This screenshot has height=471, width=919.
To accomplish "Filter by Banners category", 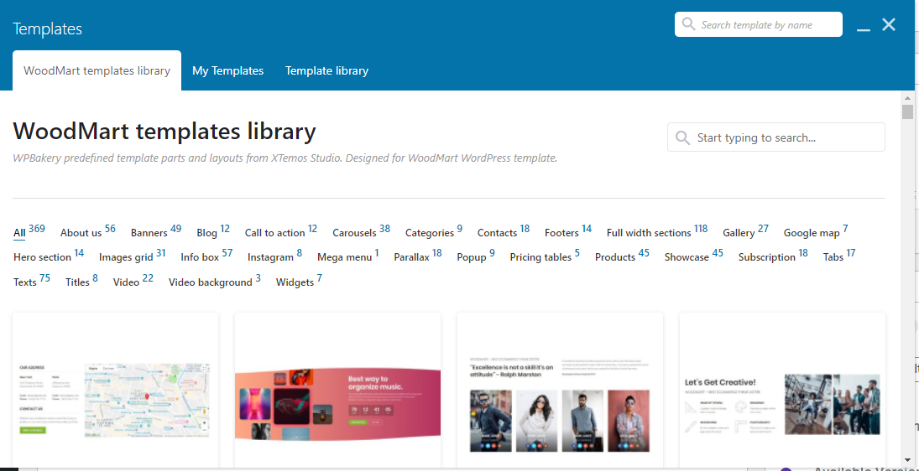I will [156, 231].
